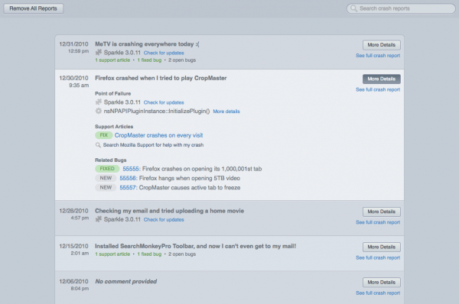The width and height of the screenshot is (459, 304).
Task: Click Check for updates in the 12/31/2010 report
Action: tap(164, 53)
